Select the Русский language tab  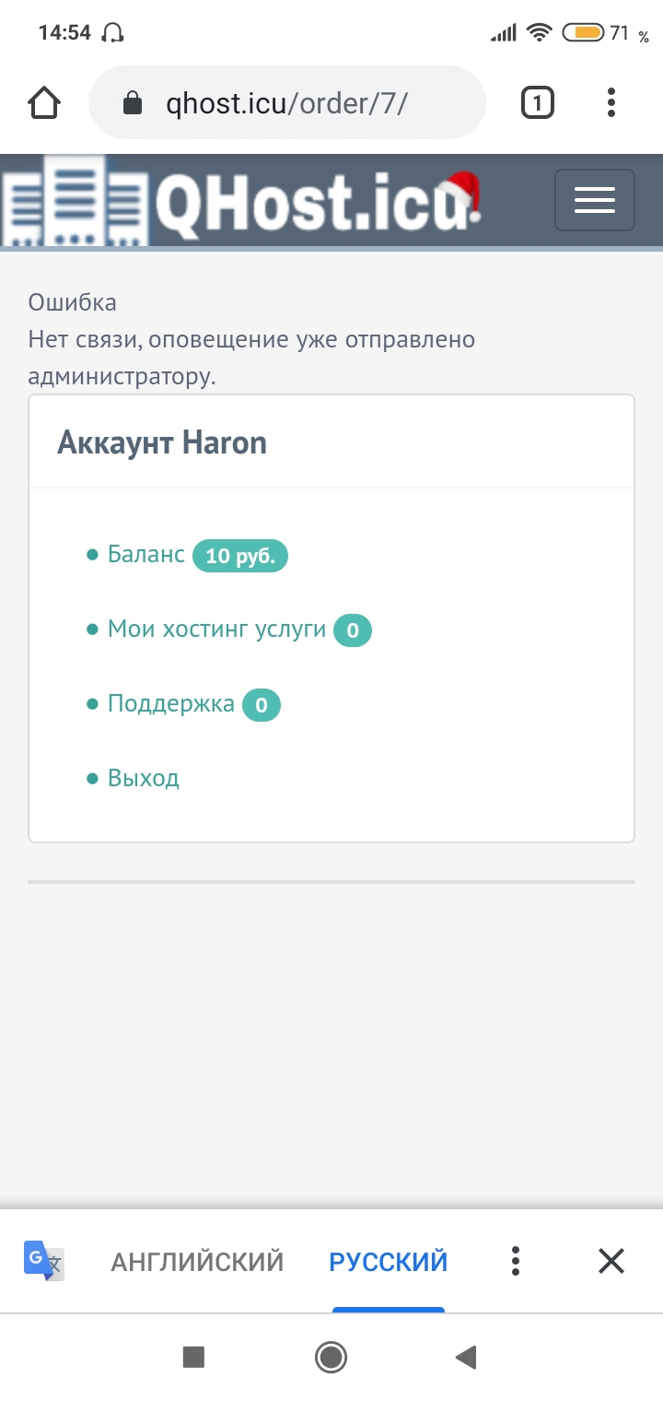point(389,1261)
